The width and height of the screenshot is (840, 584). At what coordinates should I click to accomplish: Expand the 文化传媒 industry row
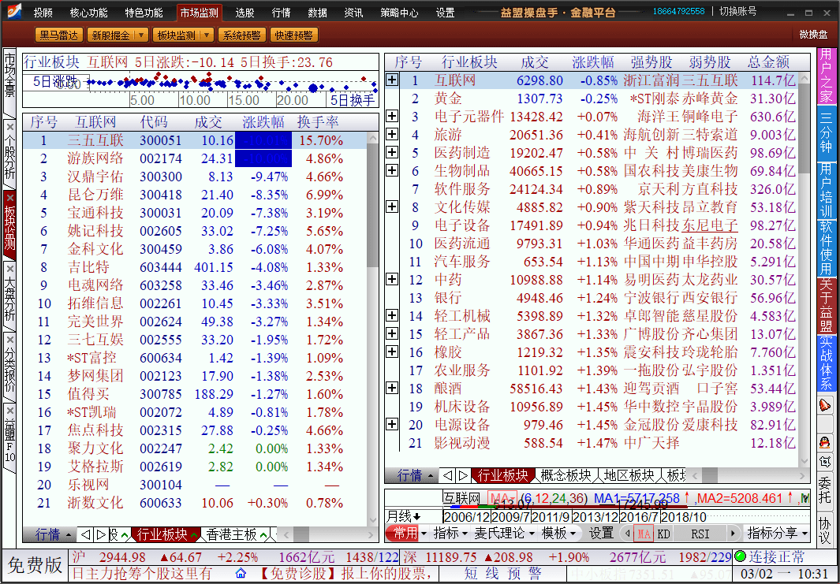pos(392,206)
